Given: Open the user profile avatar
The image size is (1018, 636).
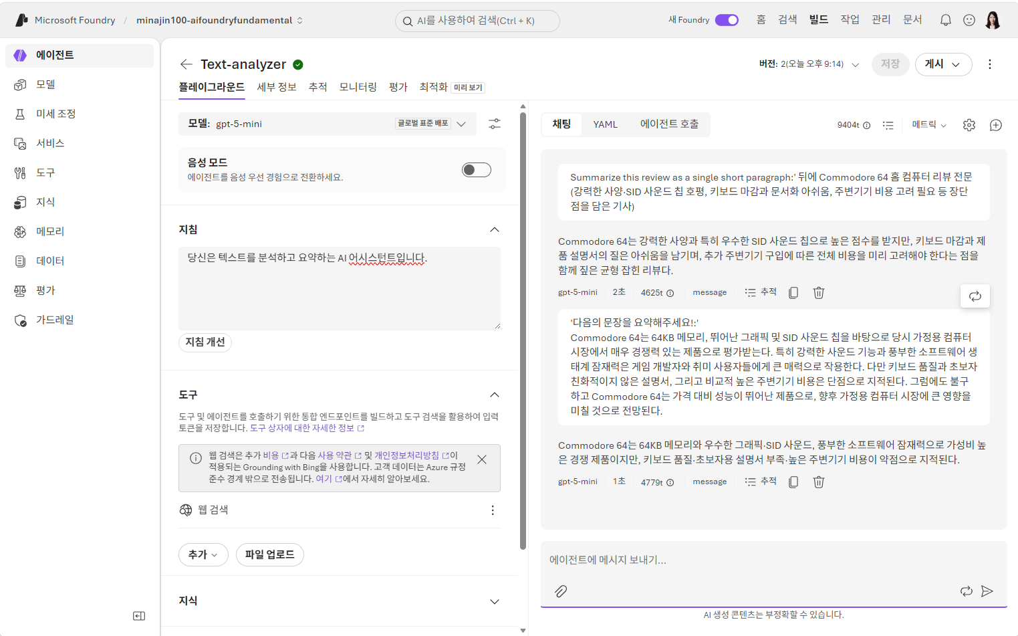Looking at the screenshot, I should 993,20.
